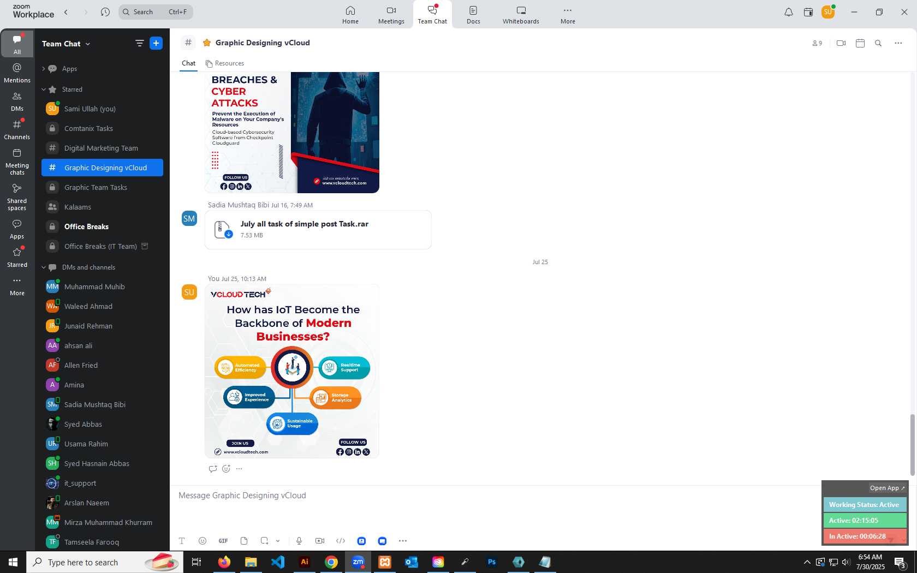
Task: Open Google Chrome from the Windows taskbar
Action: coord(331,562)
